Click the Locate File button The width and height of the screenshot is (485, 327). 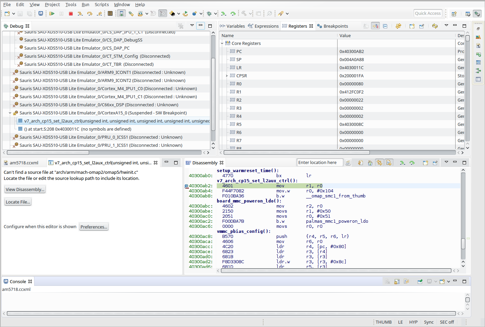(x=18, y=202)
